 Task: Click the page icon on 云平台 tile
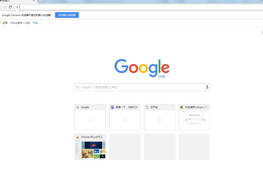147,107
